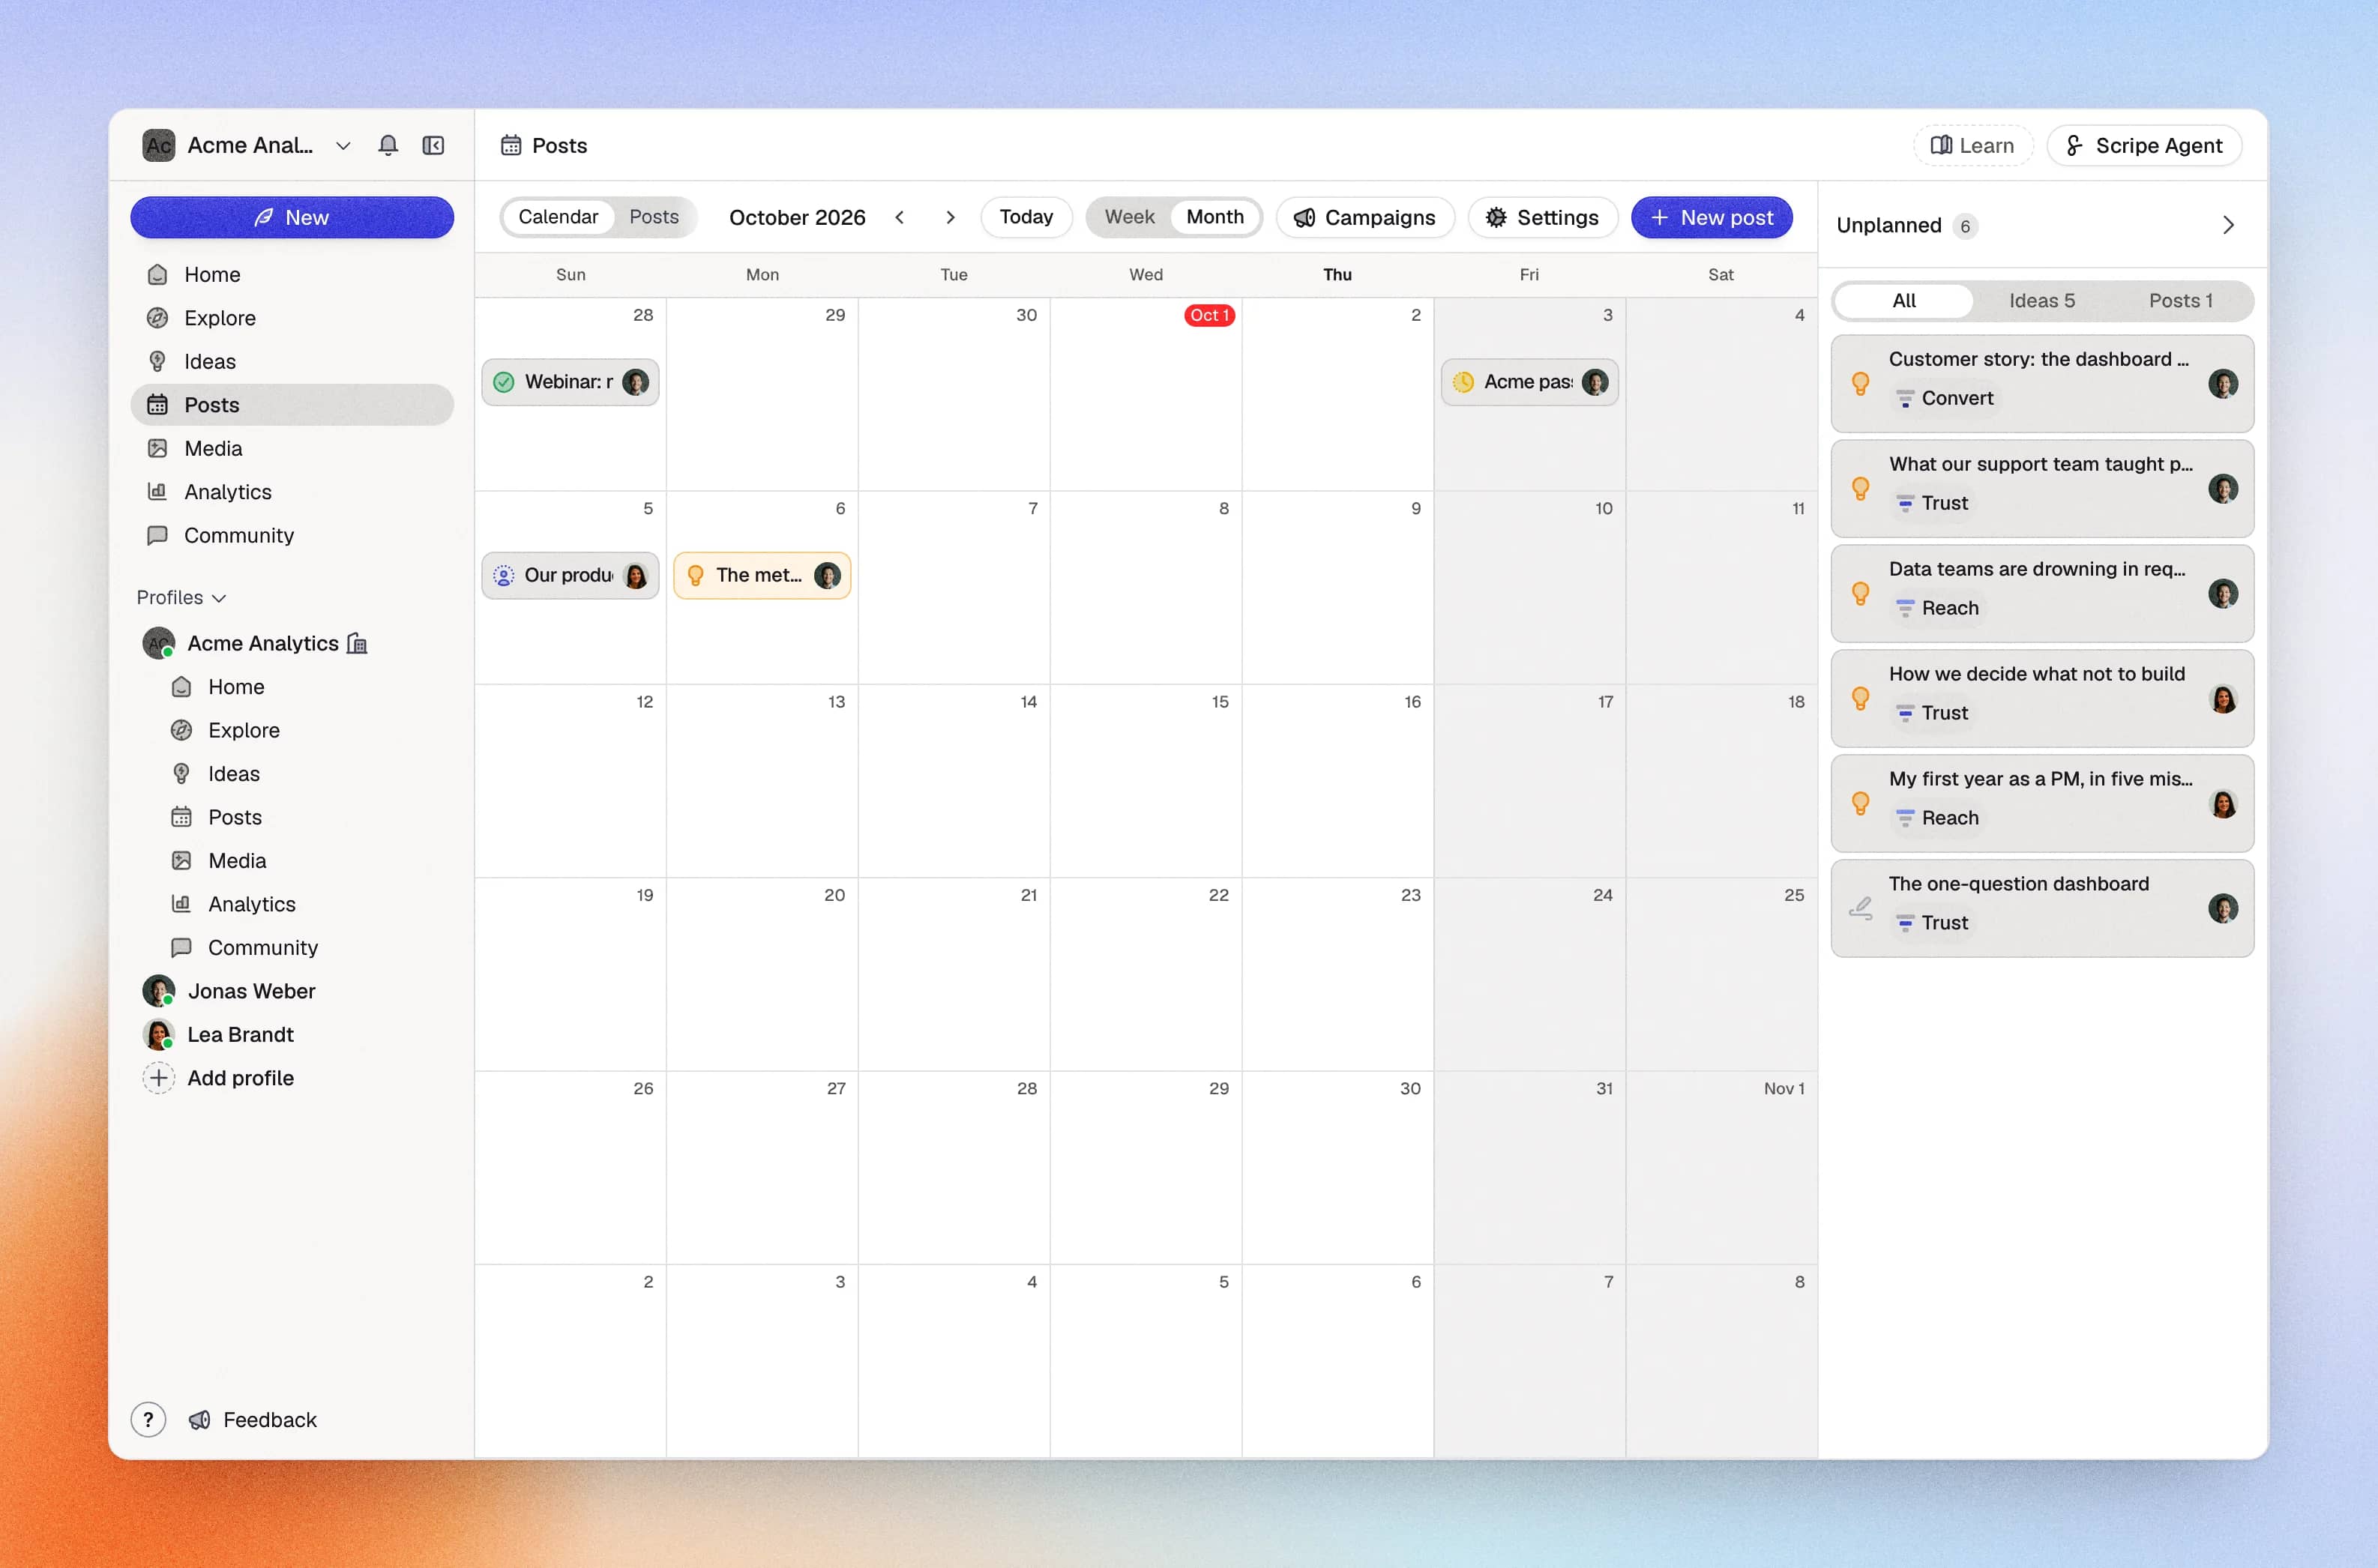Open the Learn button

coord(1973,145)
